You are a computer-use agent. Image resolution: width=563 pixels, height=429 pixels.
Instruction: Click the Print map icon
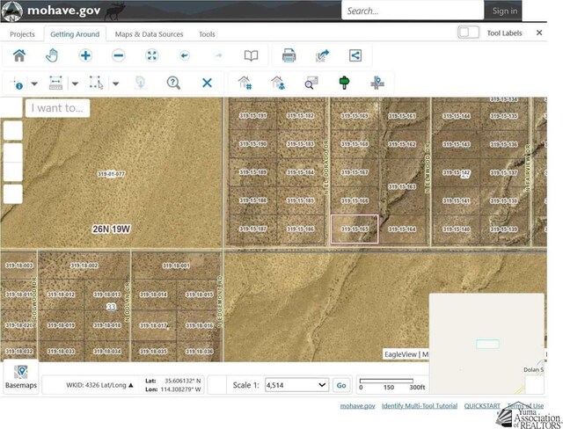[289, 55]
